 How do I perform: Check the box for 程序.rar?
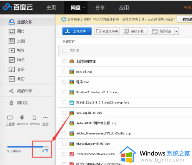pos(64,82)
